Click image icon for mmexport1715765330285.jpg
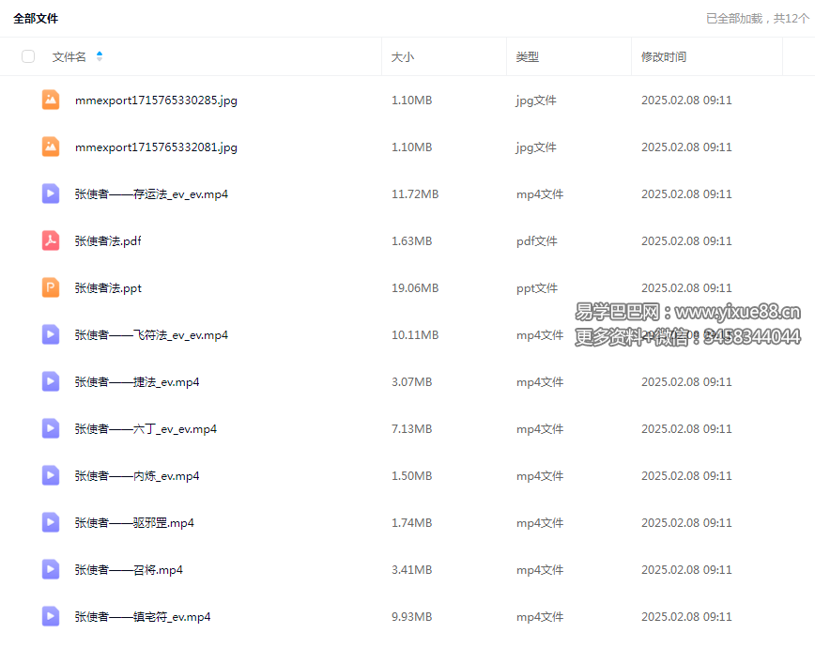The image size is (815, 649). pyautogui.click(x=51, y=100)
